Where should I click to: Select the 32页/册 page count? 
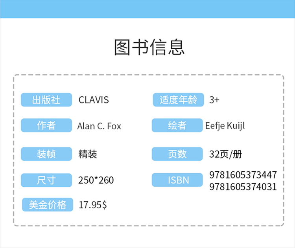(x=225, y=154)
